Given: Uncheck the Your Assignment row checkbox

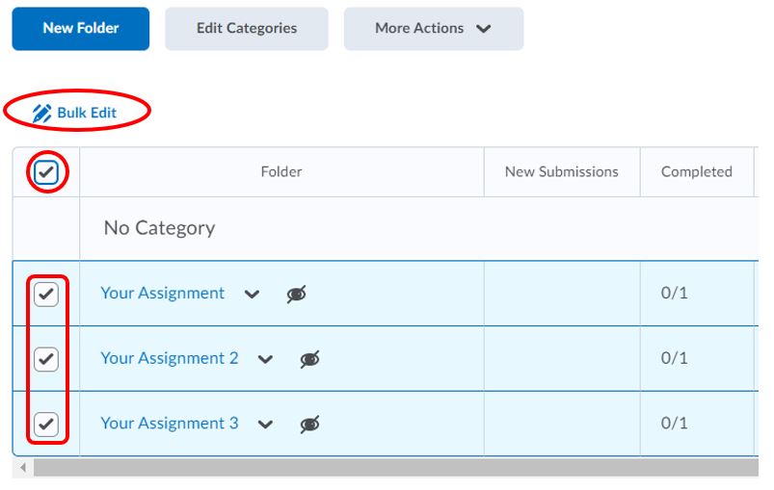Looking at the screenshot, I should [46, 295].
